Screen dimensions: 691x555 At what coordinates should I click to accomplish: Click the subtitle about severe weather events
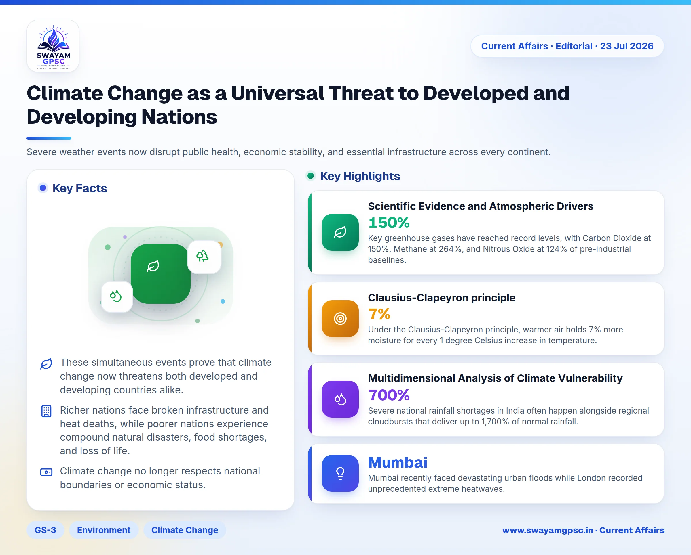click(x=288, y=152)
